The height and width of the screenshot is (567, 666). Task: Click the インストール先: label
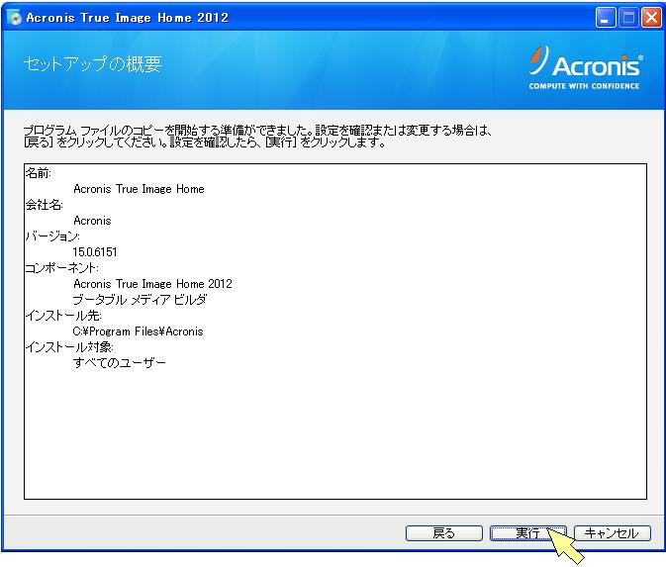click(63, 315)
